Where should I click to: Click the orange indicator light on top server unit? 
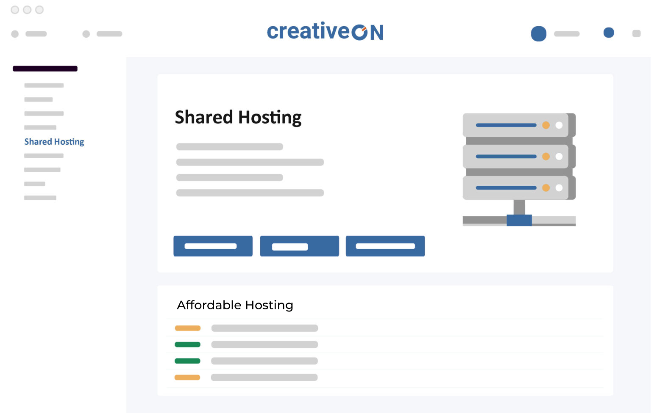546,125
